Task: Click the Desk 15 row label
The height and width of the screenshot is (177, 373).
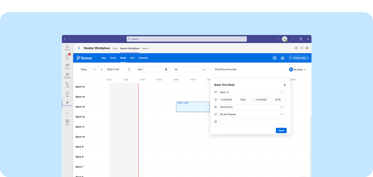Action: pos(80,87)
